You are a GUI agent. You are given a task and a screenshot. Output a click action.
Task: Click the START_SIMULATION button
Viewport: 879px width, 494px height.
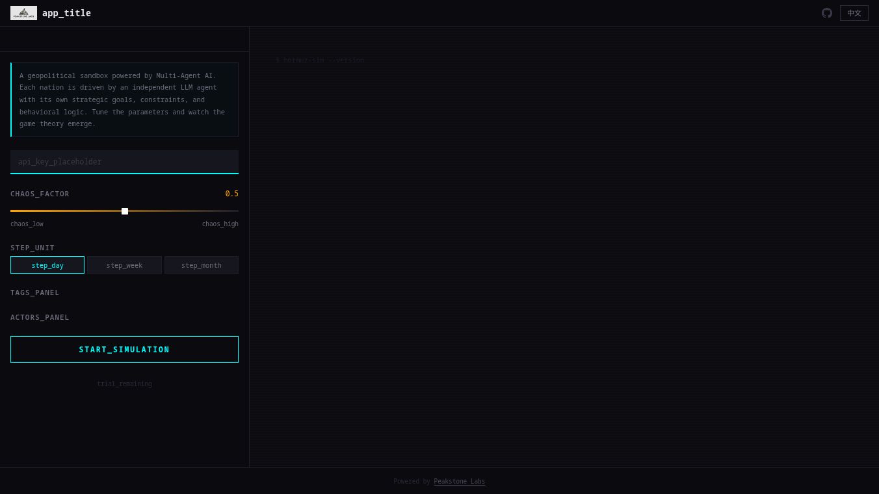click(124, 350)
